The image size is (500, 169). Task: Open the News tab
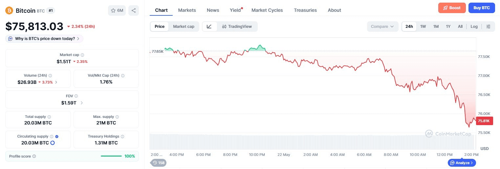pos(213,10)
